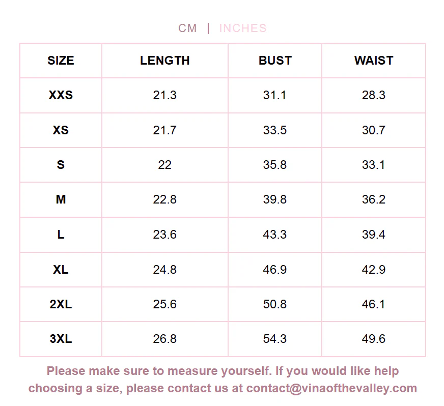This screenshot has width=444, height=406.
Task: Click the BUST column header
Action: [x=275, y=61]
